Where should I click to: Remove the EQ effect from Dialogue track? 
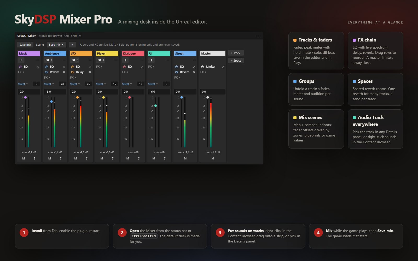pos(142,67)
